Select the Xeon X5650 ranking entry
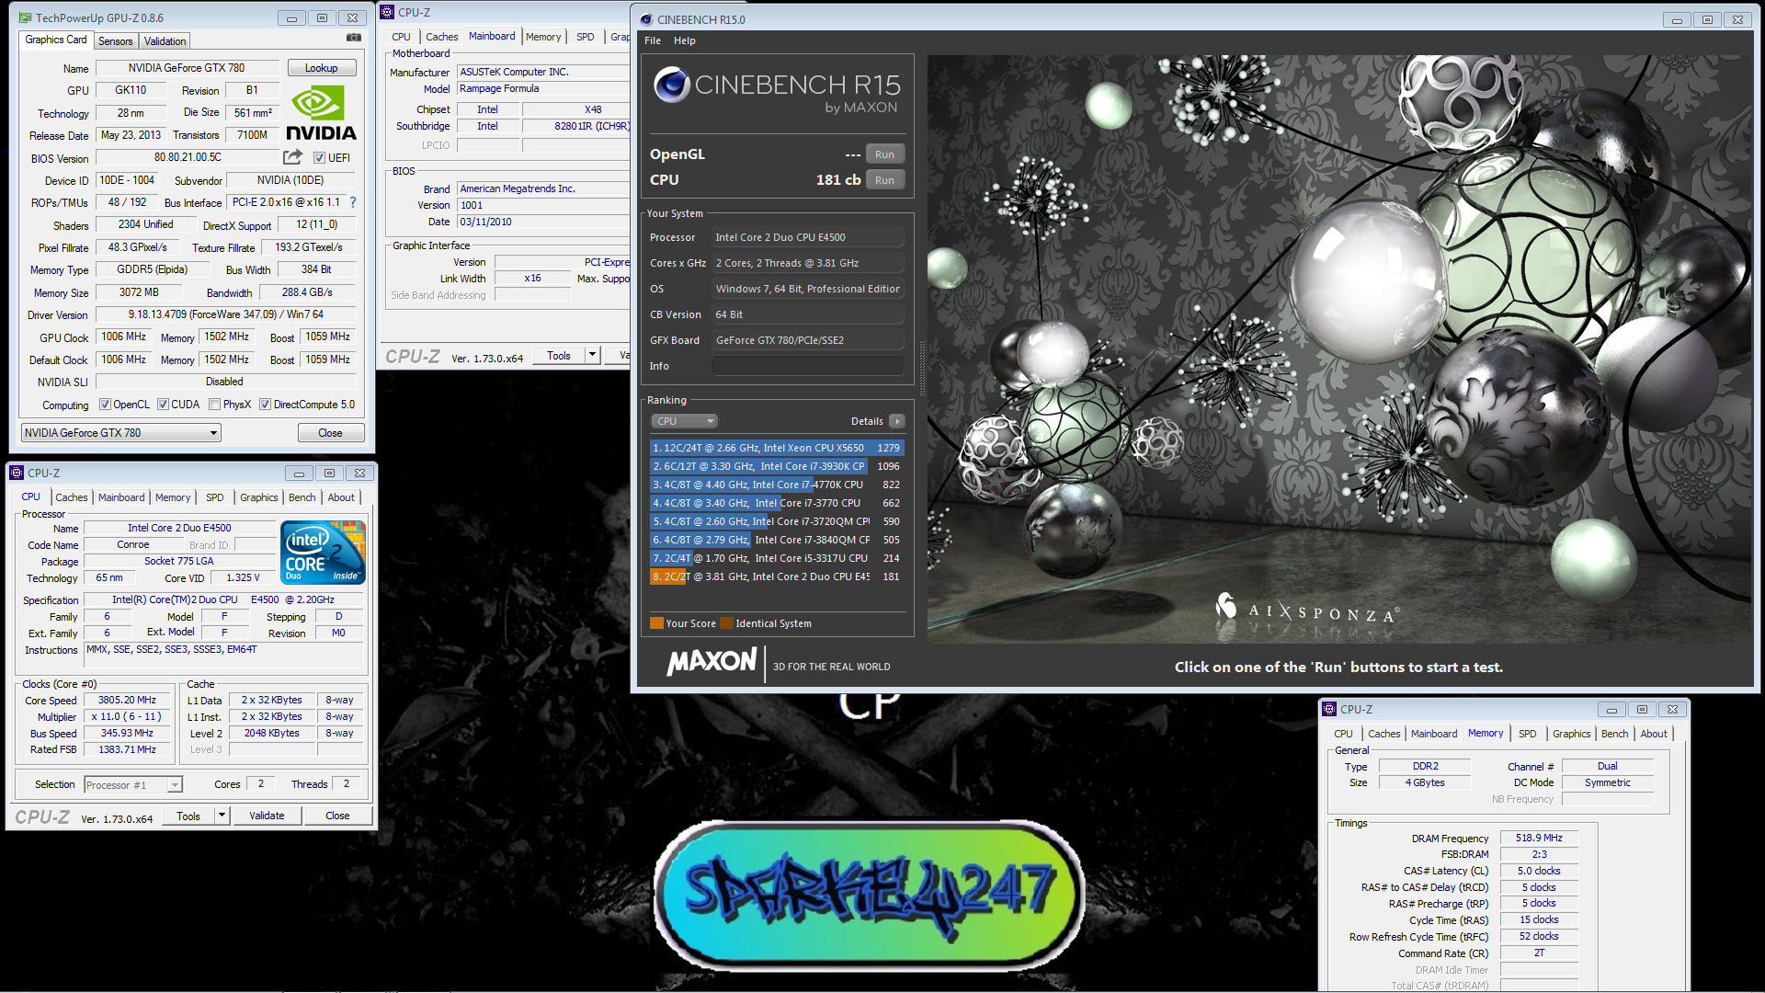 tap(776, 448)
